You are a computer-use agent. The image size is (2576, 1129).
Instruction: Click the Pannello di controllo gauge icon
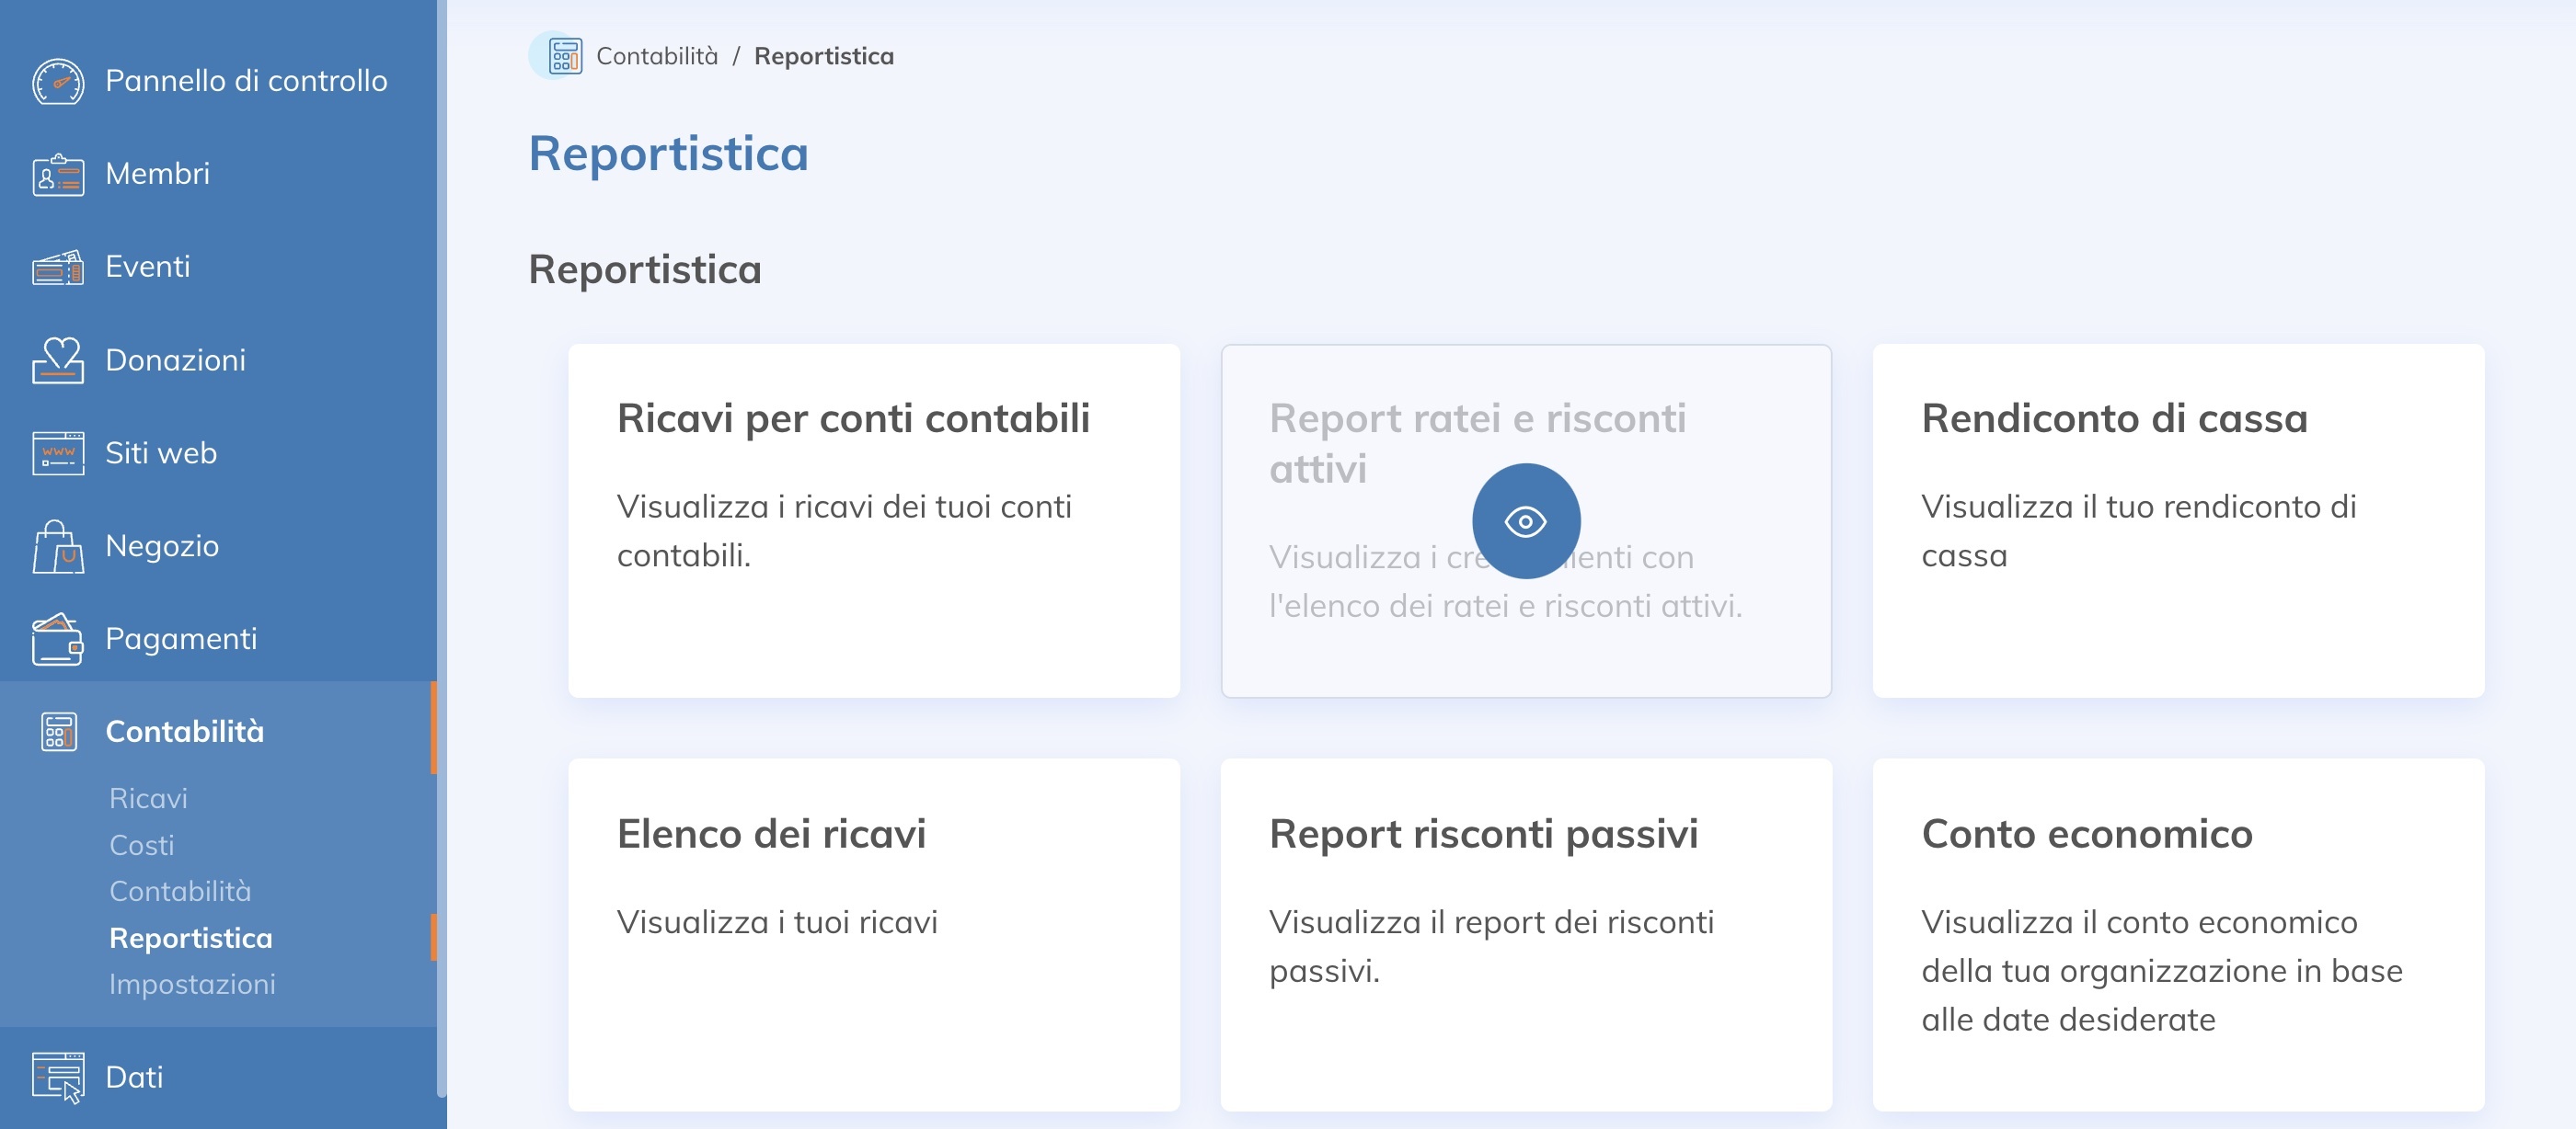58,81
